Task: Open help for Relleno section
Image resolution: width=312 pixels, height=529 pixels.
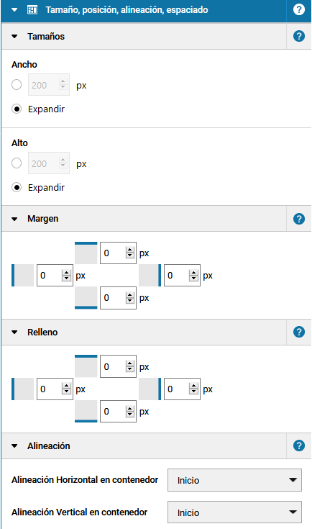Action: pyautogui.click(x=299, y=332)
